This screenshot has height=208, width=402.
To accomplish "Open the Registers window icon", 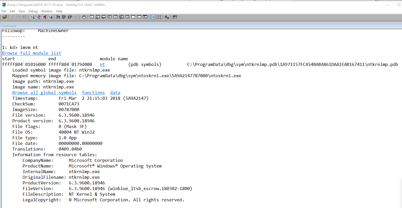I will (109, 17).
